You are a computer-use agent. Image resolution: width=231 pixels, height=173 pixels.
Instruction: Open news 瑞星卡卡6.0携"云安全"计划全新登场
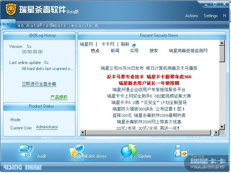[x=149, y=102]
